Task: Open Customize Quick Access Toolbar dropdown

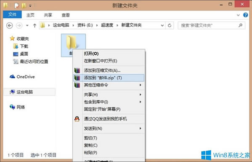Action: coord(30,6)
